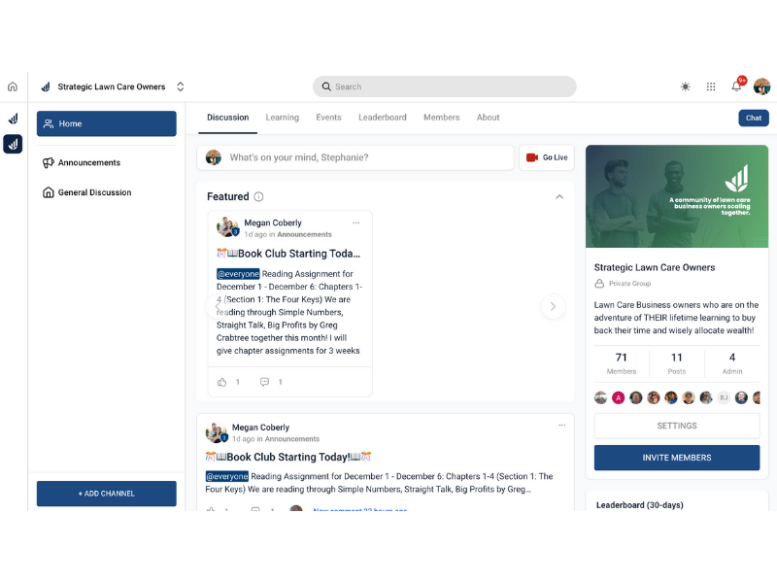Open the Leaderboard tab
The image size is (777, 583).
[382, 118]
